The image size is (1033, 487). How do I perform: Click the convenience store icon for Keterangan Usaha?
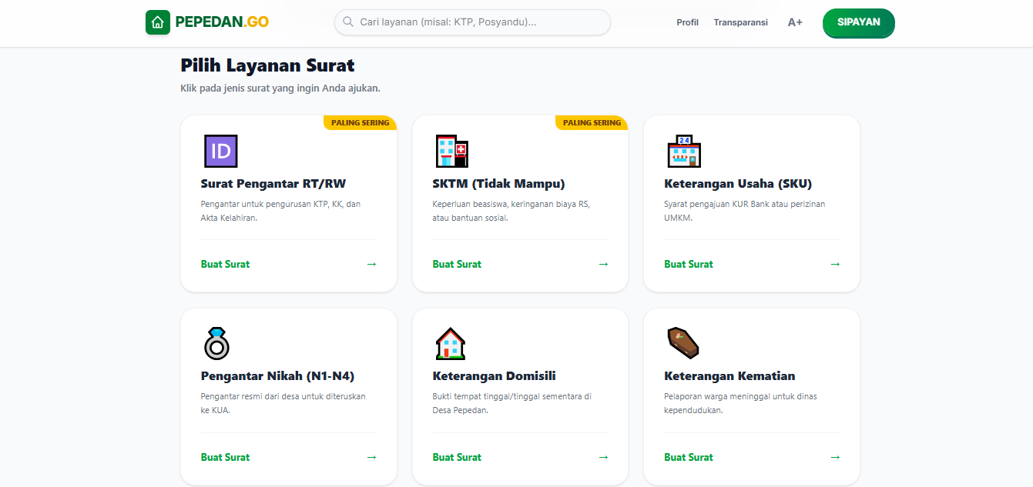click(x=684, y=151)
